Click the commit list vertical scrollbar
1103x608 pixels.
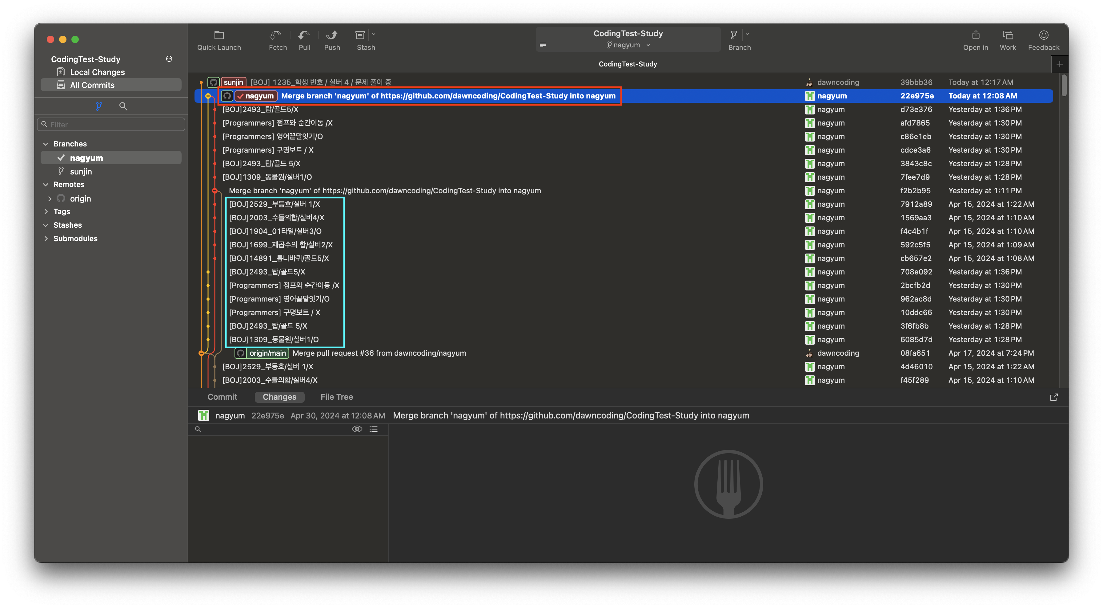(x=1064, y=86)
